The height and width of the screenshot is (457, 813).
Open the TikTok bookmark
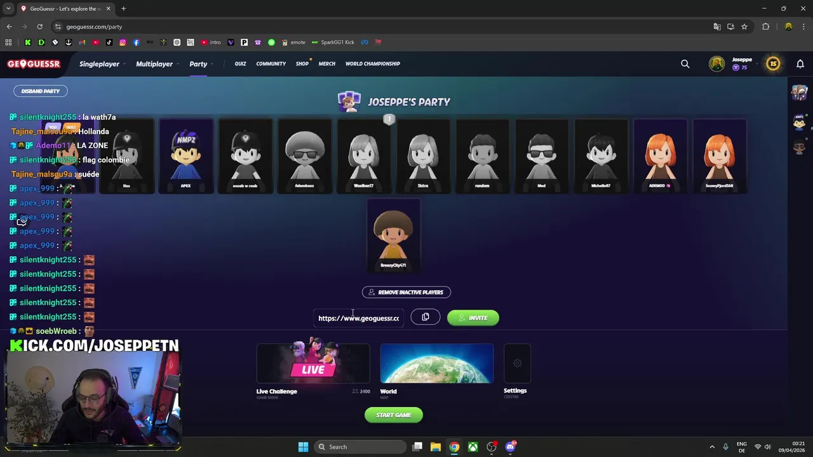109,43
